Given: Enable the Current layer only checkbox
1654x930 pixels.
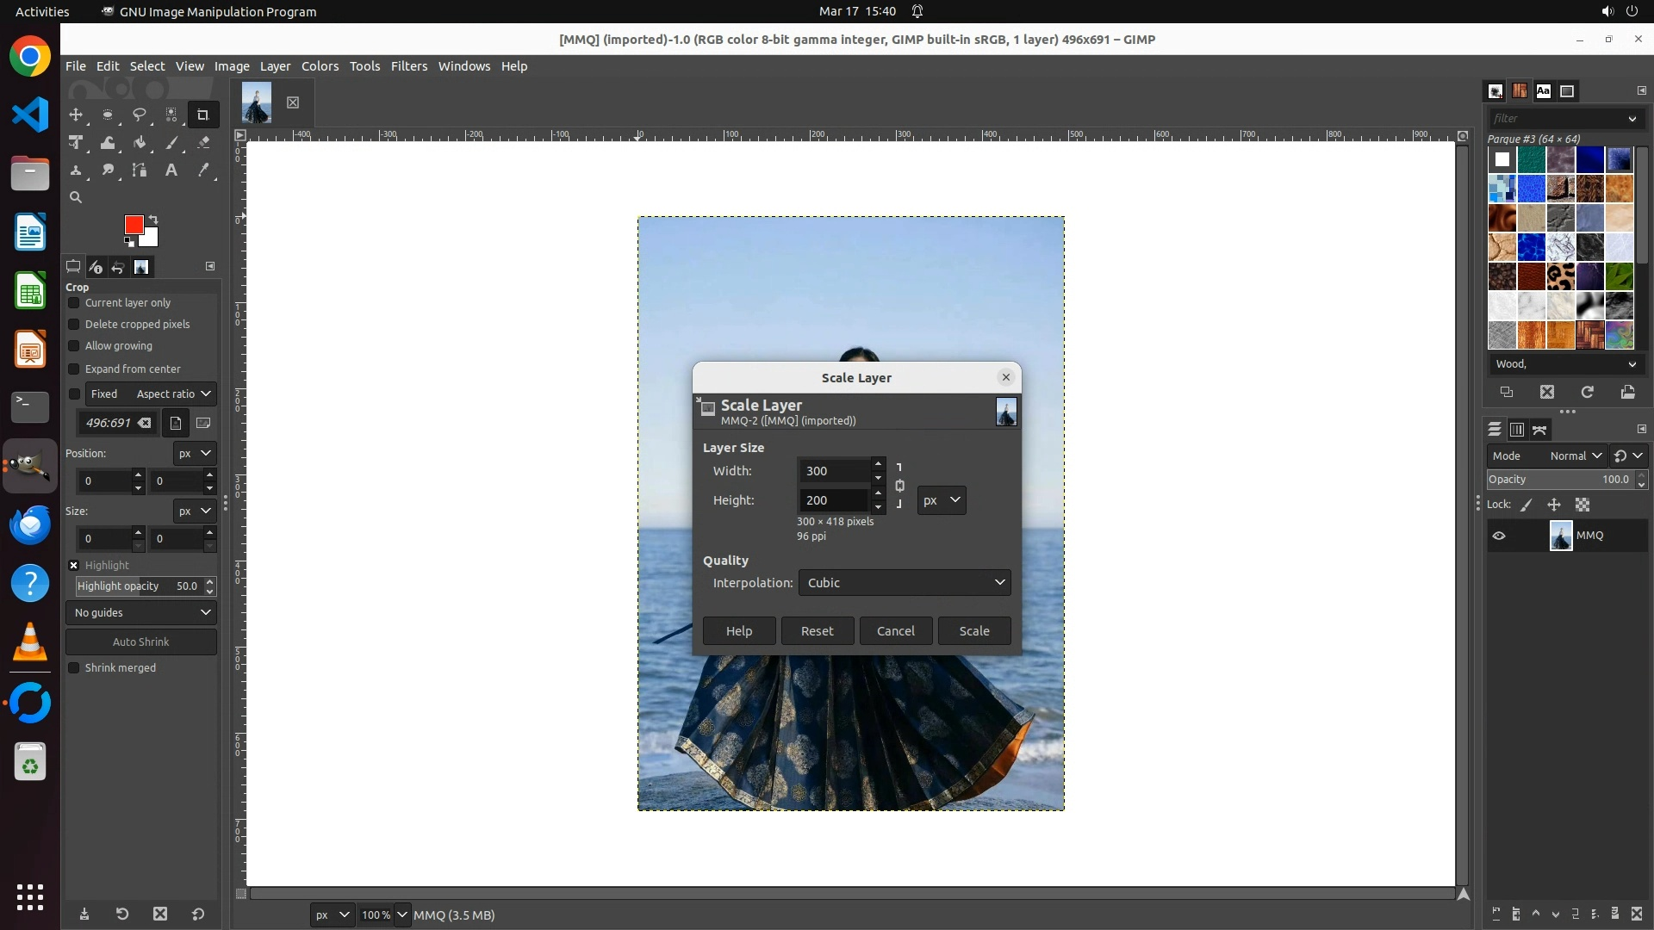Looking at the screenshot, I should pyautogui.click(x=74, y=303).
